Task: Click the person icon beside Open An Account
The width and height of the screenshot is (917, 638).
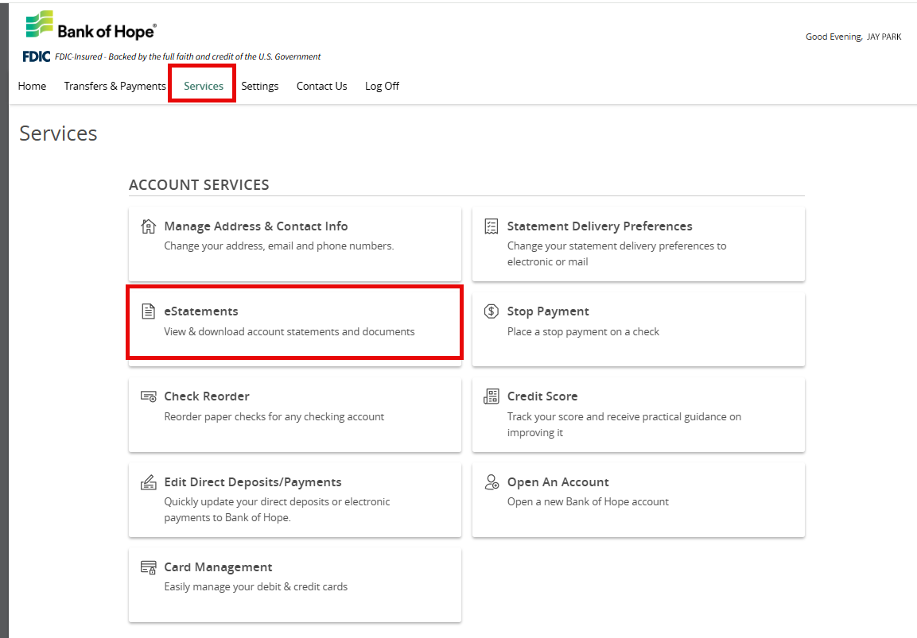Action: coord(492,482)
